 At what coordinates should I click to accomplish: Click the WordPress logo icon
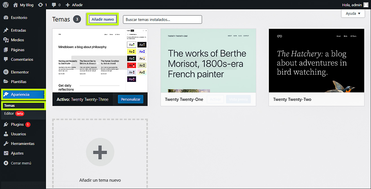tap(6, 5)
